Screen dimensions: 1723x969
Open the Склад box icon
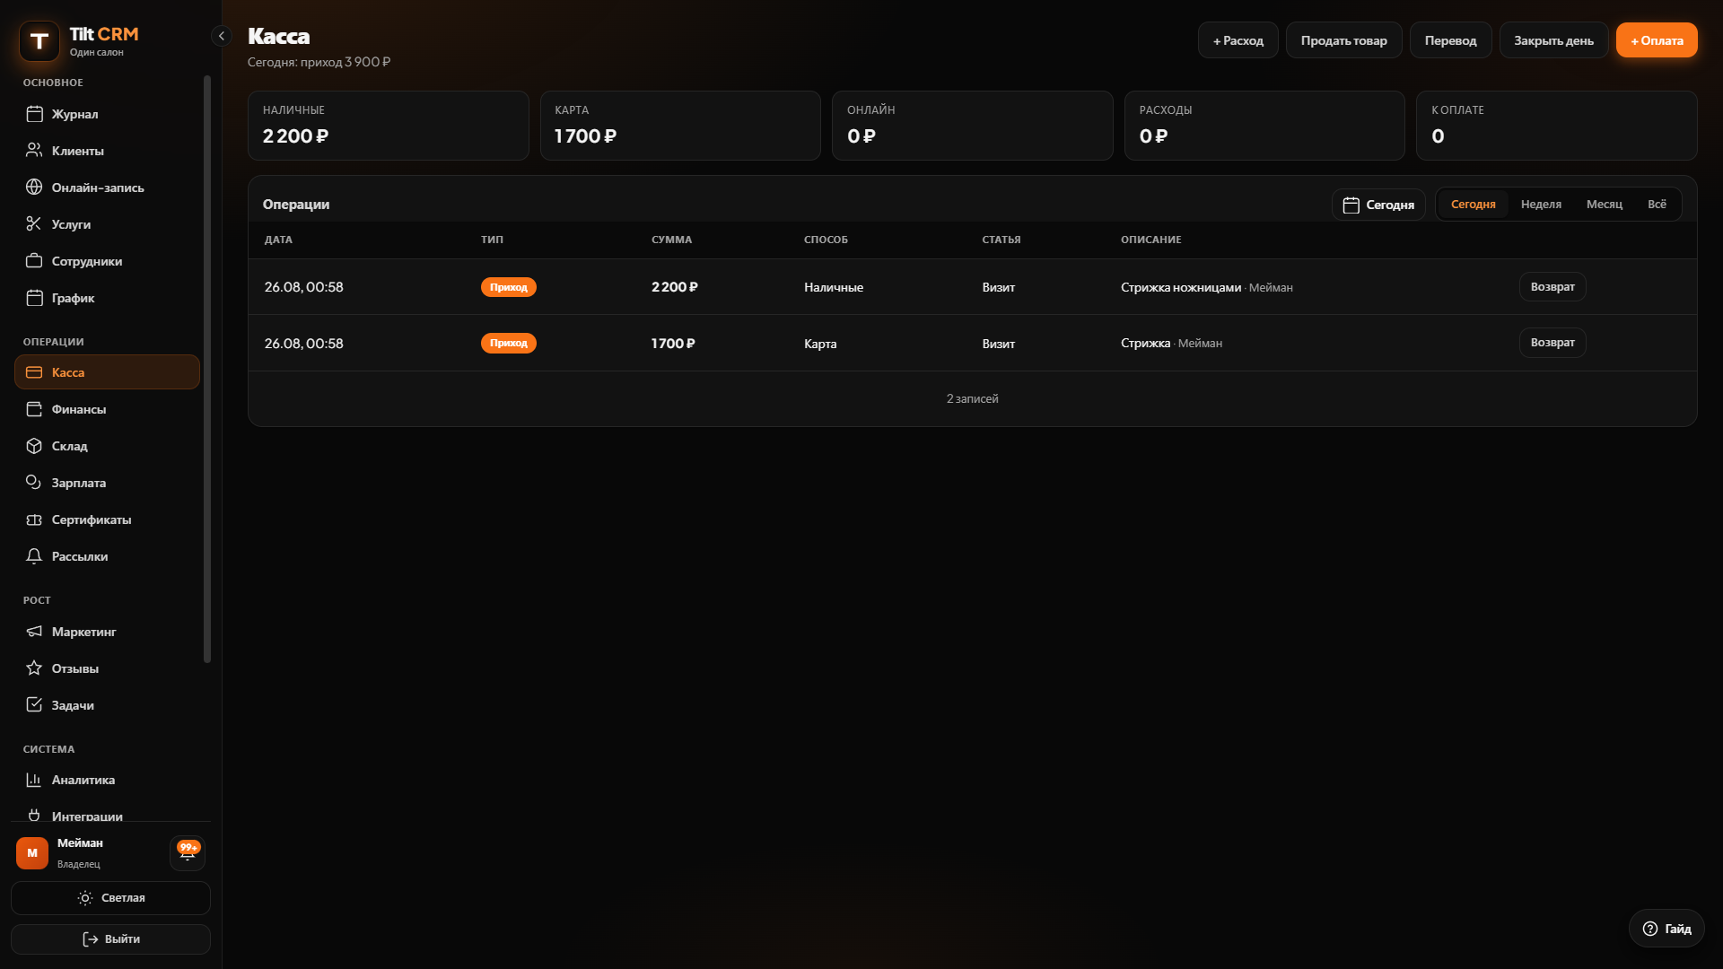[x=34, y=446]
